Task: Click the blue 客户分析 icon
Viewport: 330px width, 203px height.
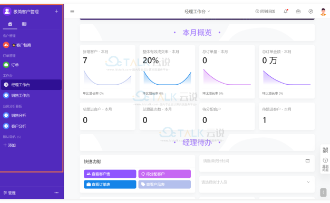Action: point(6,126)
